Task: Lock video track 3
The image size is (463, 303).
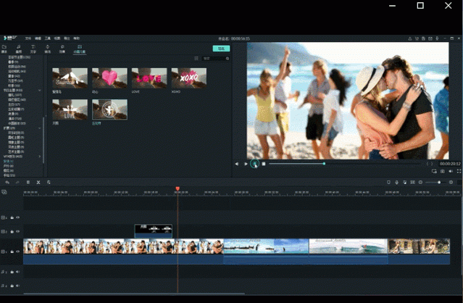Action: click(12, 217)
